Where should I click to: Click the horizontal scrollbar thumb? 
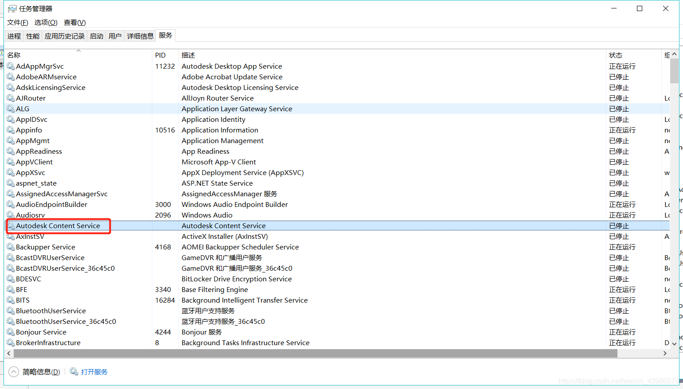pos(315,353)
